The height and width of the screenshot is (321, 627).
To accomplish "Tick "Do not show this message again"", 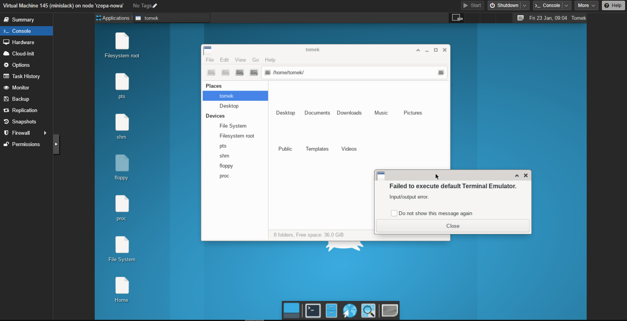I will pyautogui.click(x=394, y=213).
